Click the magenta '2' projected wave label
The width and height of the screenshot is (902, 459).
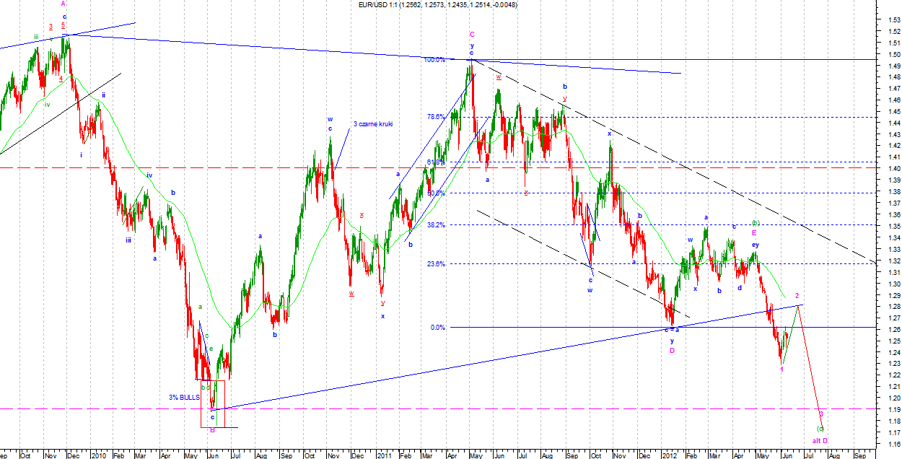coord(797,296)
